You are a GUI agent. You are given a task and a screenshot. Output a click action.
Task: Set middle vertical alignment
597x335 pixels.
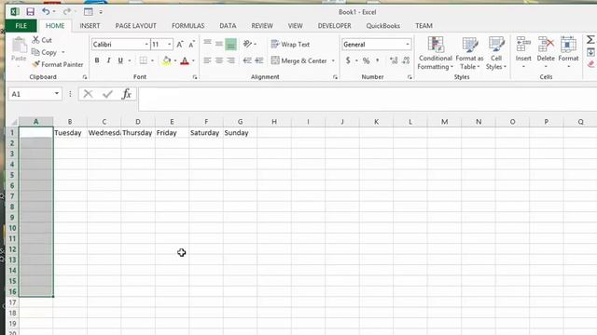219,44
